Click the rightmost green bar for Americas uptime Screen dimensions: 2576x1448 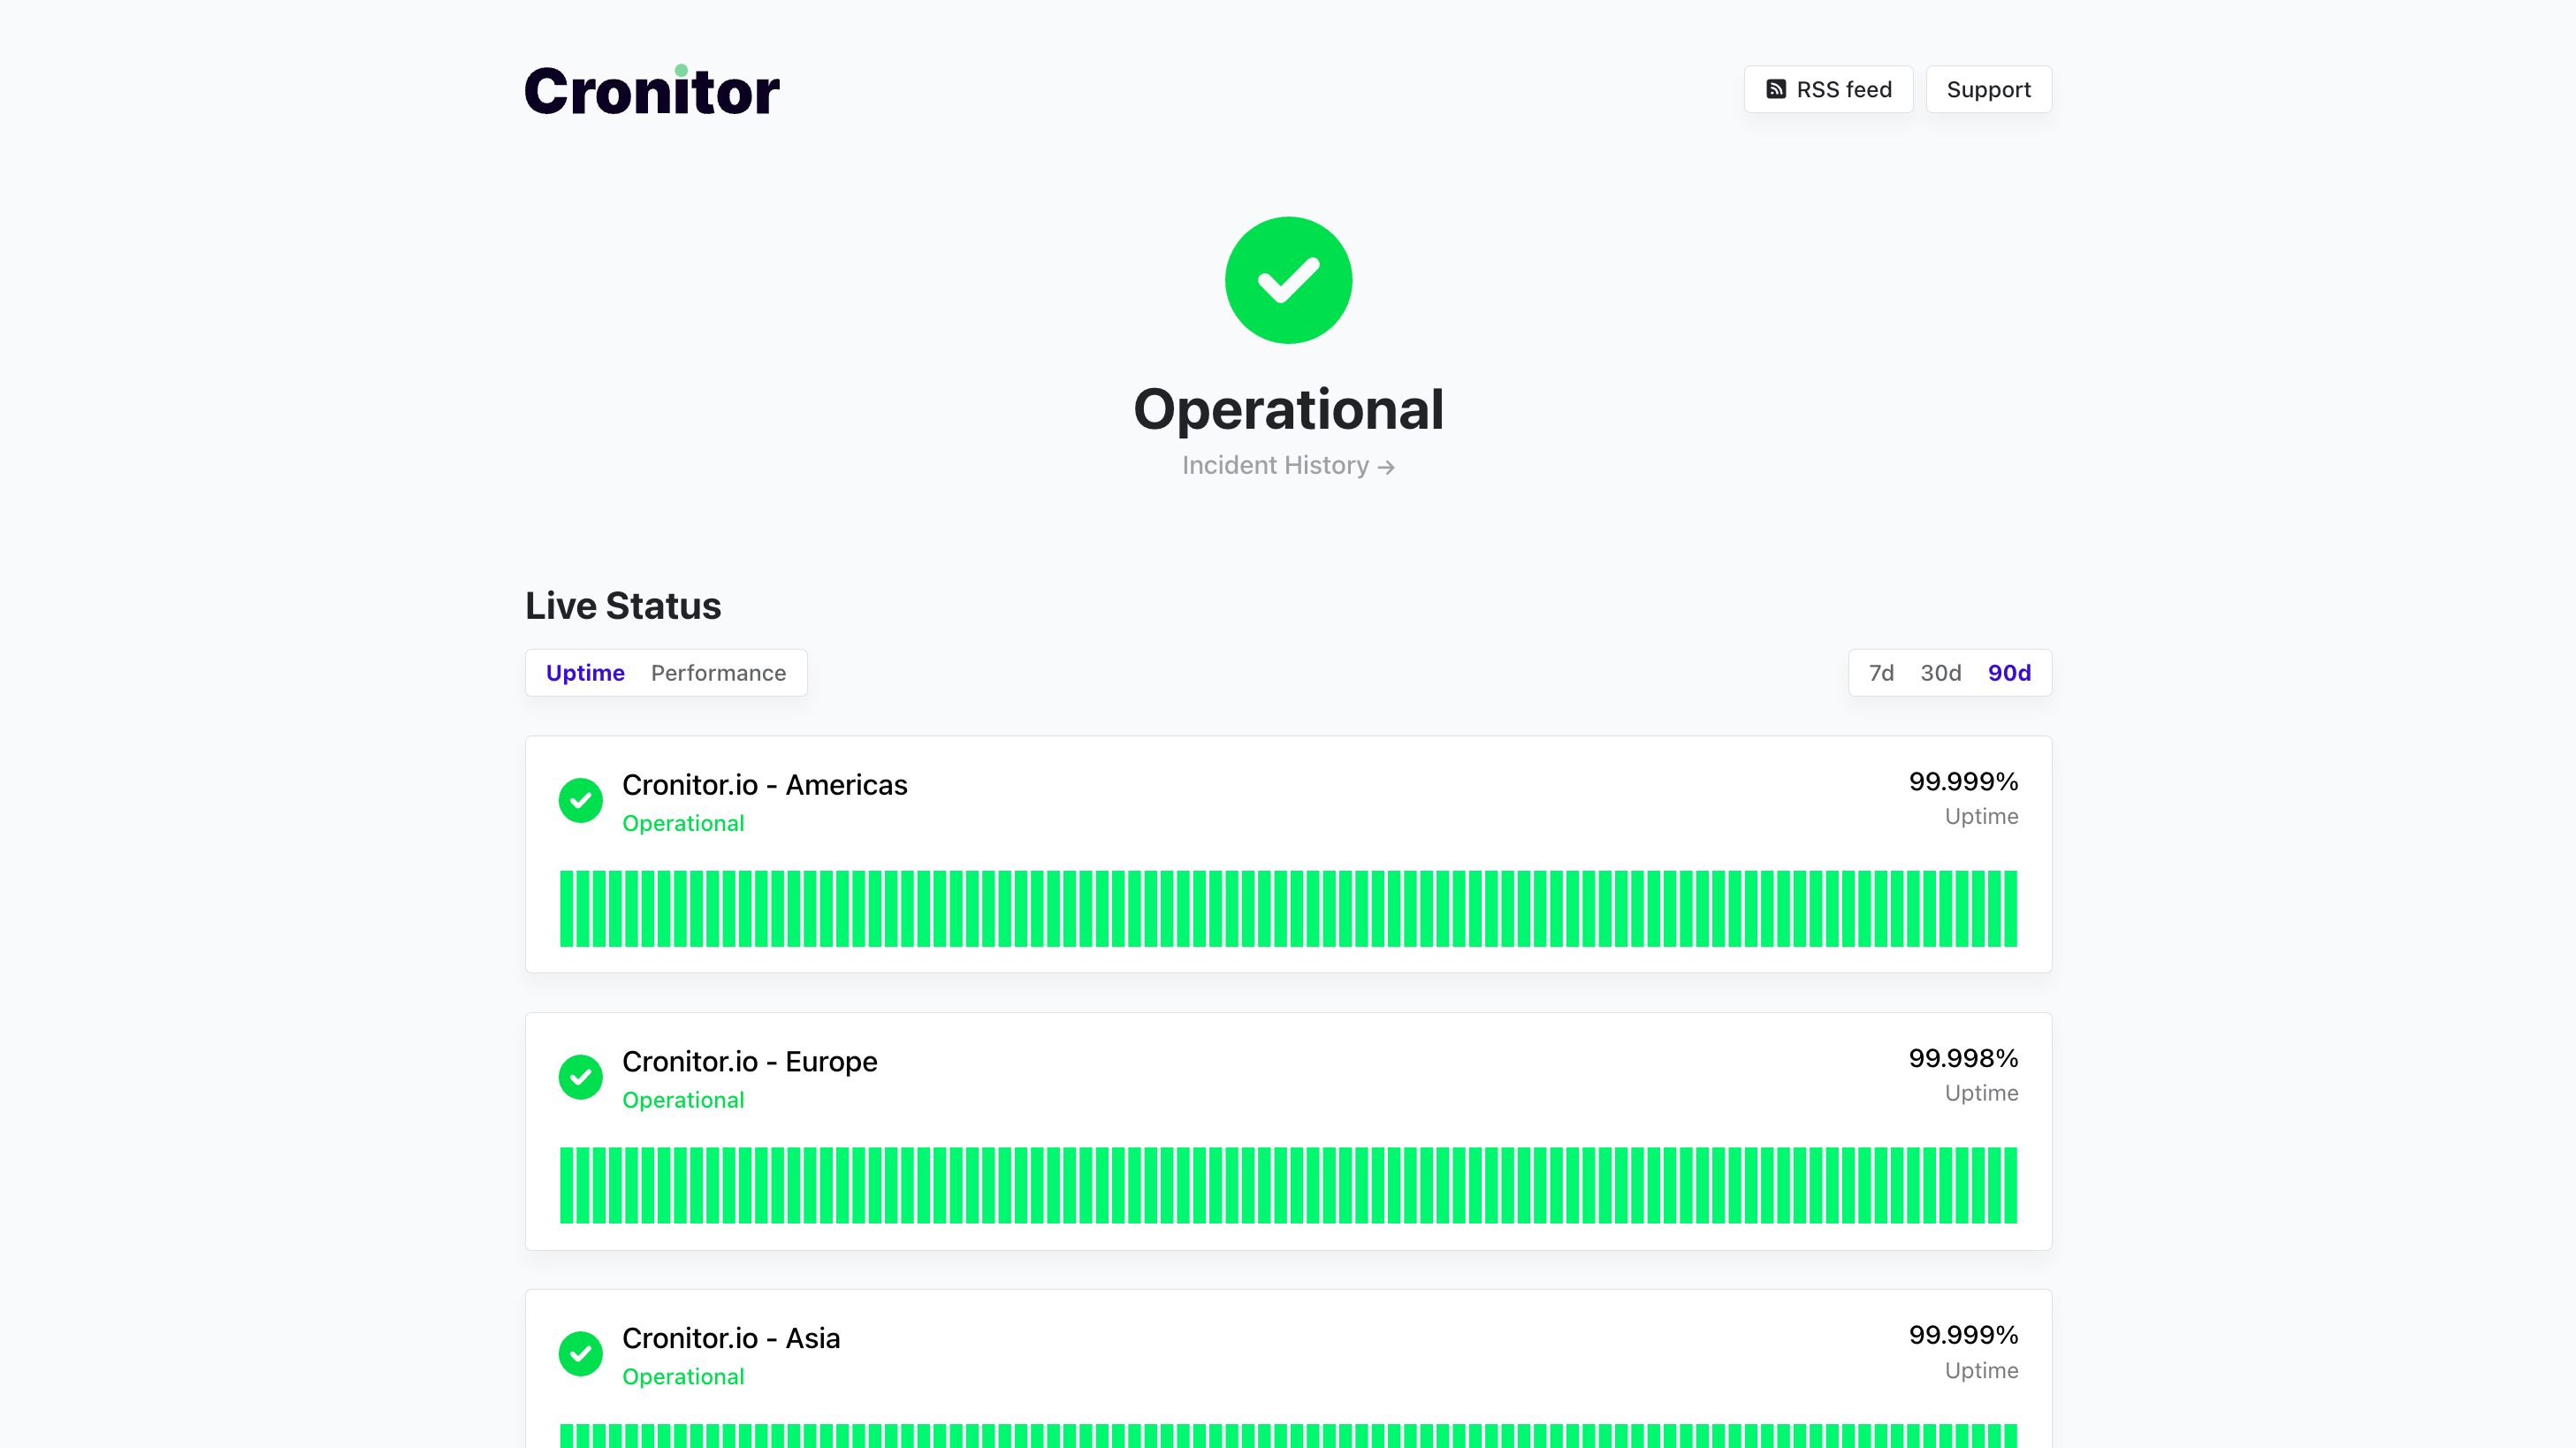pyautogui.click(x=2012, y=908)
